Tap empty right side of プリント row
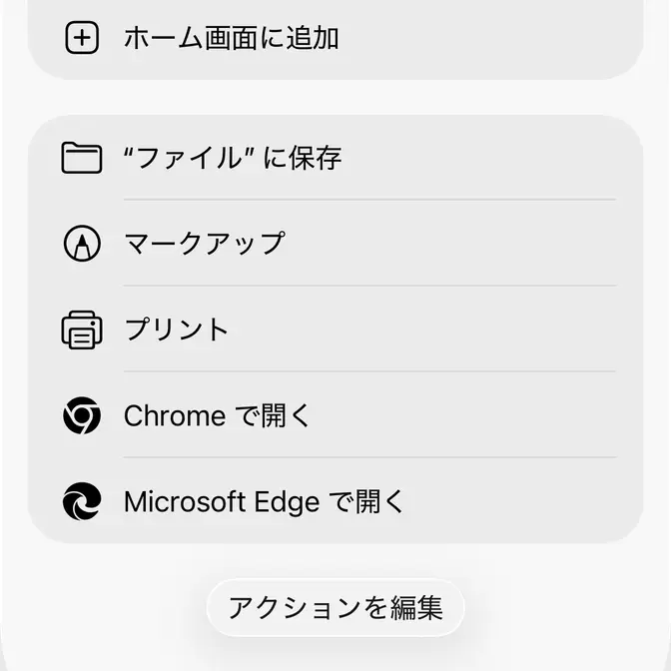 479,330
